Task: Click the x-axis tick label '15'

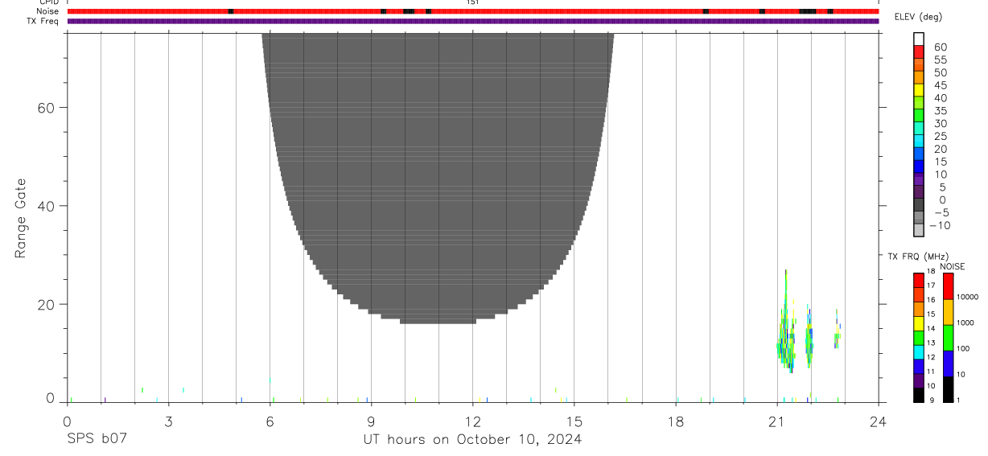Action: pos(574,421)
